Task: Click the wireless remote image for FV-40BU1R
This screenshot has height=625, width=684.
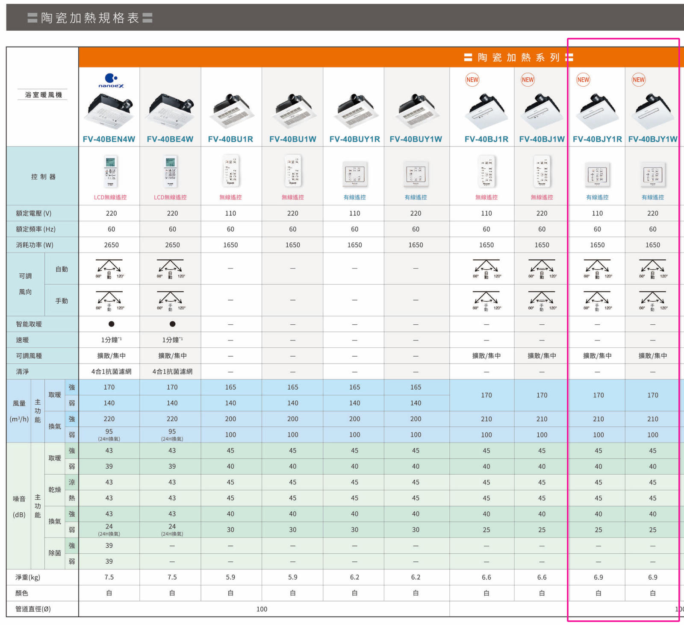Action: point(231,171)
